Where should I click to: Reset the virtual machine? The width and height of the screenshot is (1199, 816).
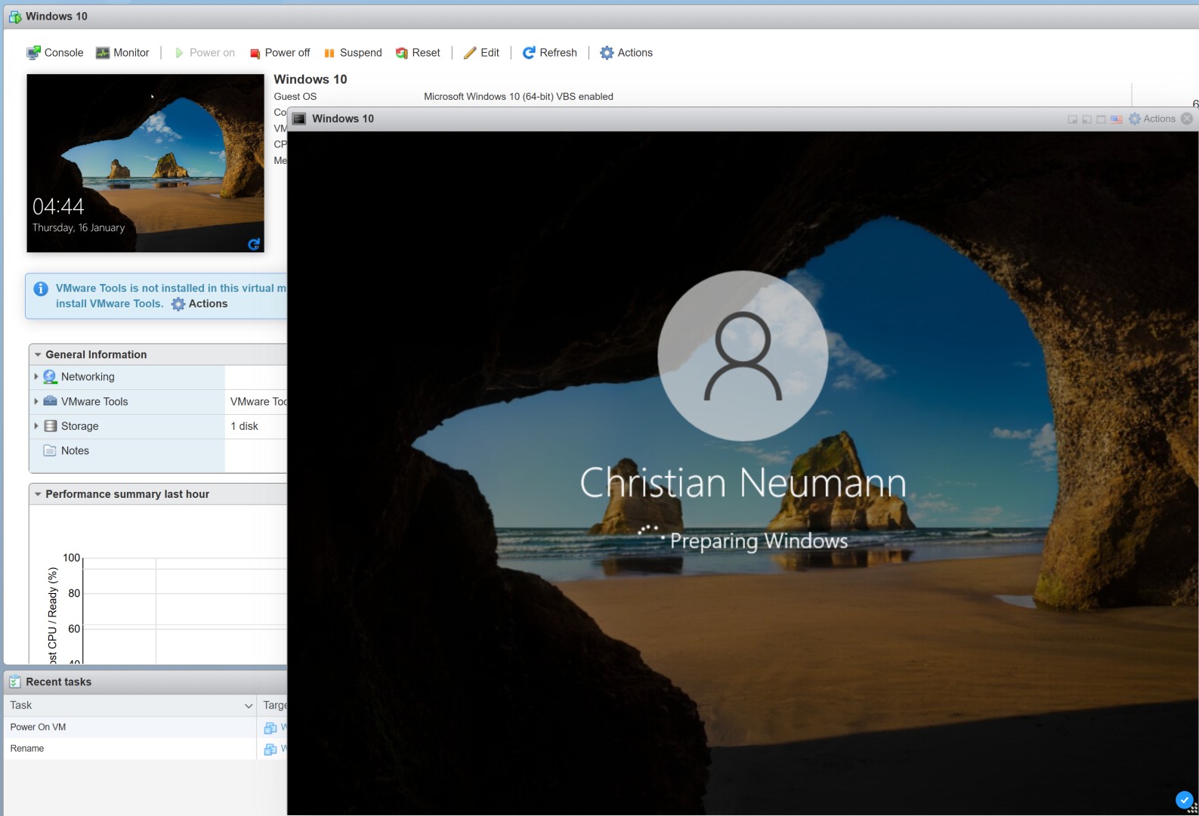tap(418, 53)
